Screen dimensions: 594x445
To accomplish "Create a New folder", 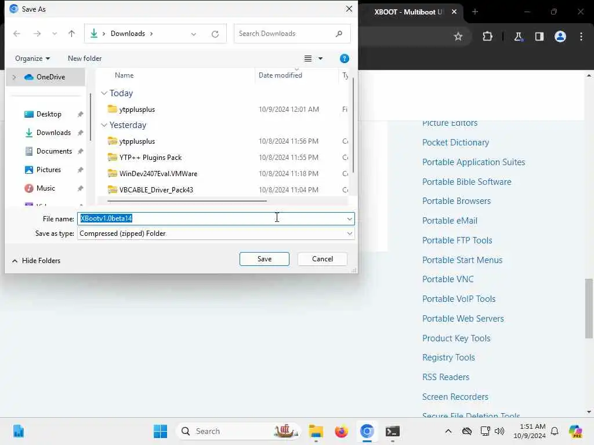I will 85,59.
